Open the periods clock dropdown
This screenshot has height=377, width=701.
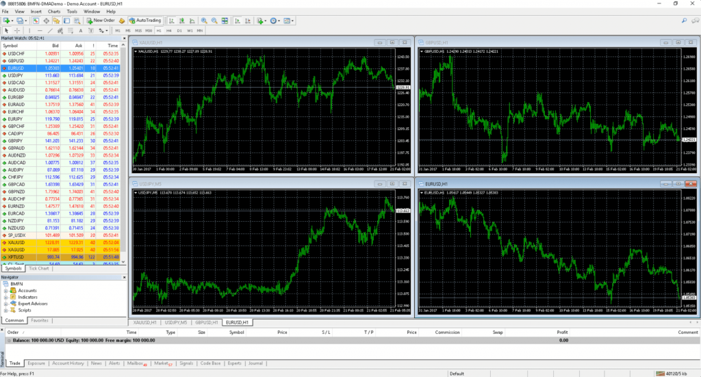click(x=275, y=21)
